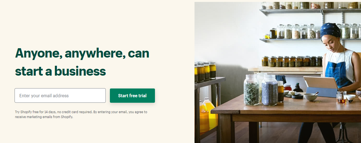This screenshot has width=361, height=143.
Task: Click the row of amber jars on the counter
Action: [x=292, y=61]
